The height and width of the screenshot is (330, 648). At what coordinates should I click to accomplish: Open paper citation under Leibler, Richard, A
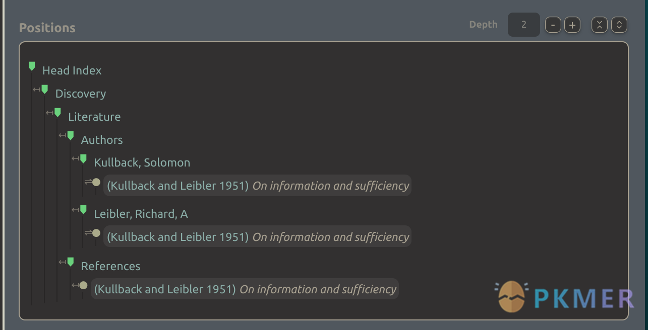257,237
